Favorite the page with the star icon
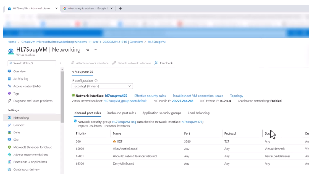The width and height of the screenshot is (309, 174). [x=88, y=50]
